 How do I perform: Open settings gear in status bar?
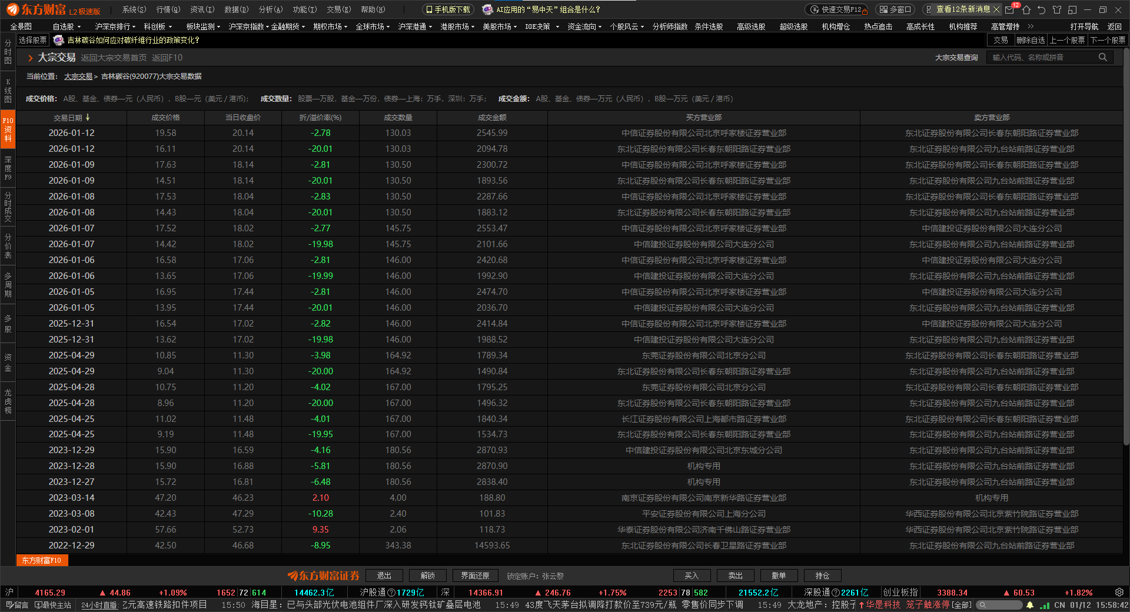click(1119, 592)
